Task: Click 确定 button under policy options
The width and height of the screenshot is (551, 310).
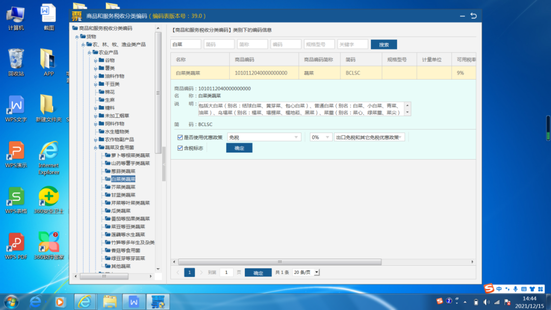Action: coord(239,148)
